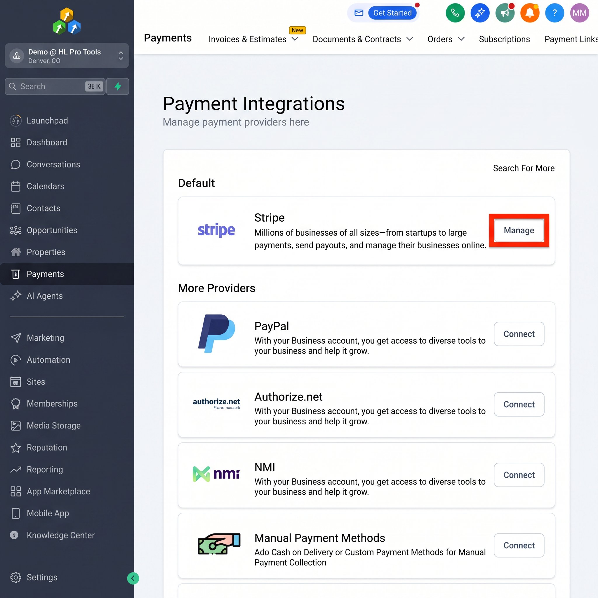This screenshot has height=598, width=598.
Task: Click the nmi logo thumbnail
Action: [216, 474]
